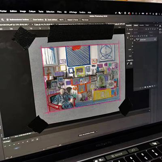Lock all layer attributes with padlock icon
Image resolution: width=162 pixels, height=162 pixels.
coord(147,36)
